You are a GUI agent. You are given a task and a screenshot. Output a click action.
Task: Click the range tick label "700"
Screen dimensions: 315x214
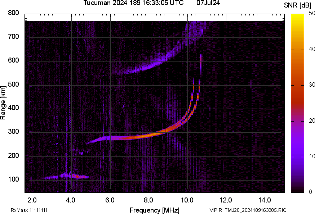click(x=13, y=37)
